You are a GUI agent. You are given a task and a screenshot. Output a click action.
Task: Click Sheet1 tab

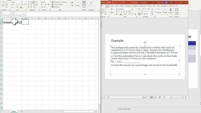pos(14,111)
